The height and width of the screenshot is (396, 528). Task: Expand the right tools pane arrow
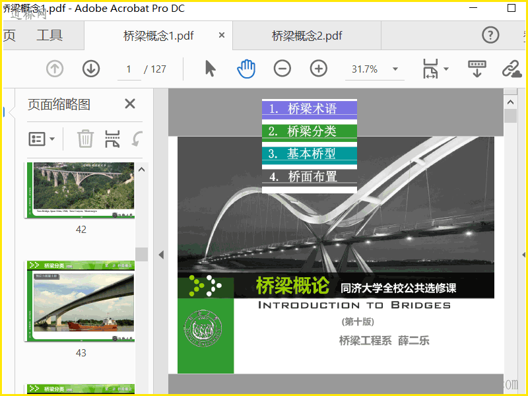(524, 255)
